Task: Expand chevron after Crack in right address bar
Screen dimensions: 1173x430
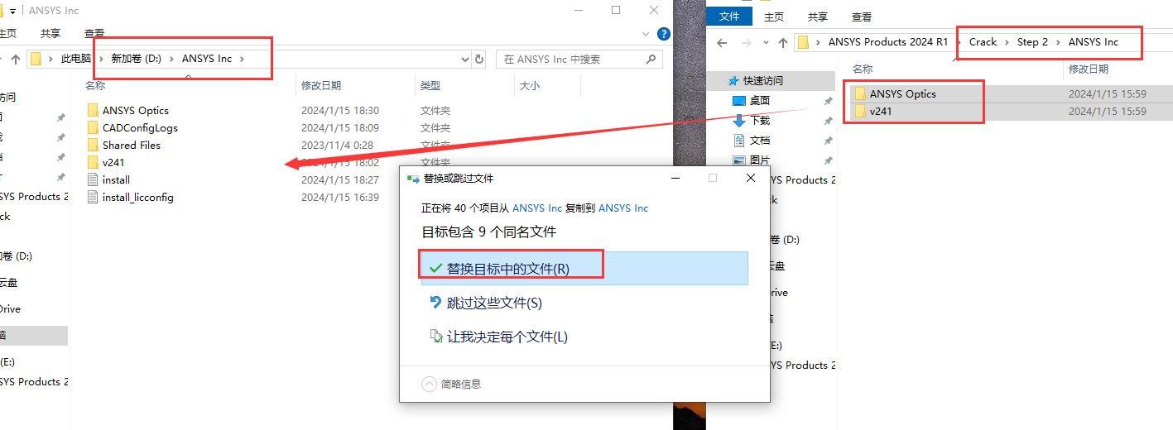Action: pyautogui.click(x=1007, y=42)
